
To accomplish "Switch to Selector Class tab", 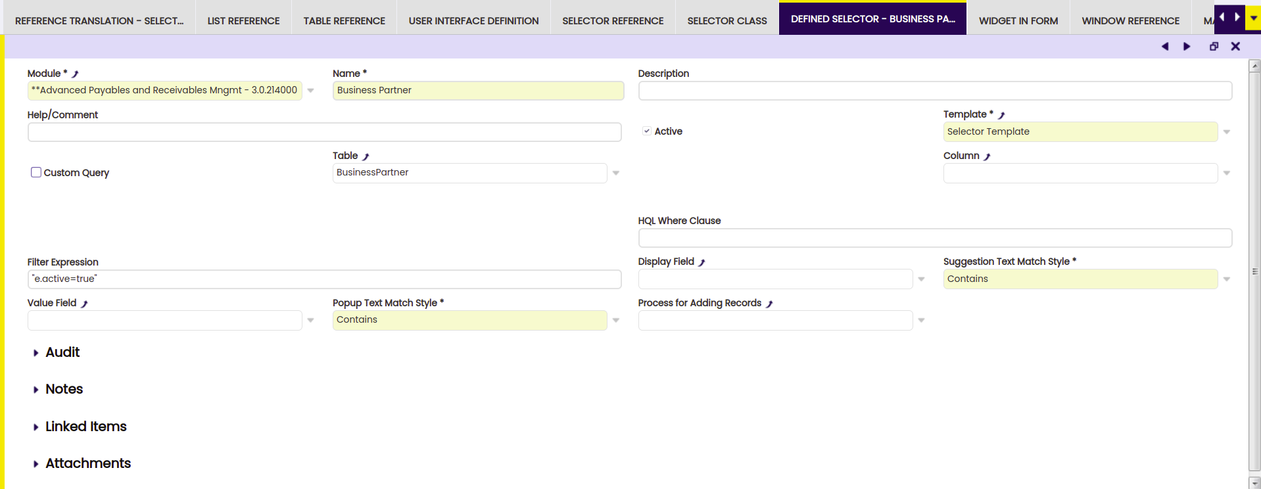I will coord(727,21).
